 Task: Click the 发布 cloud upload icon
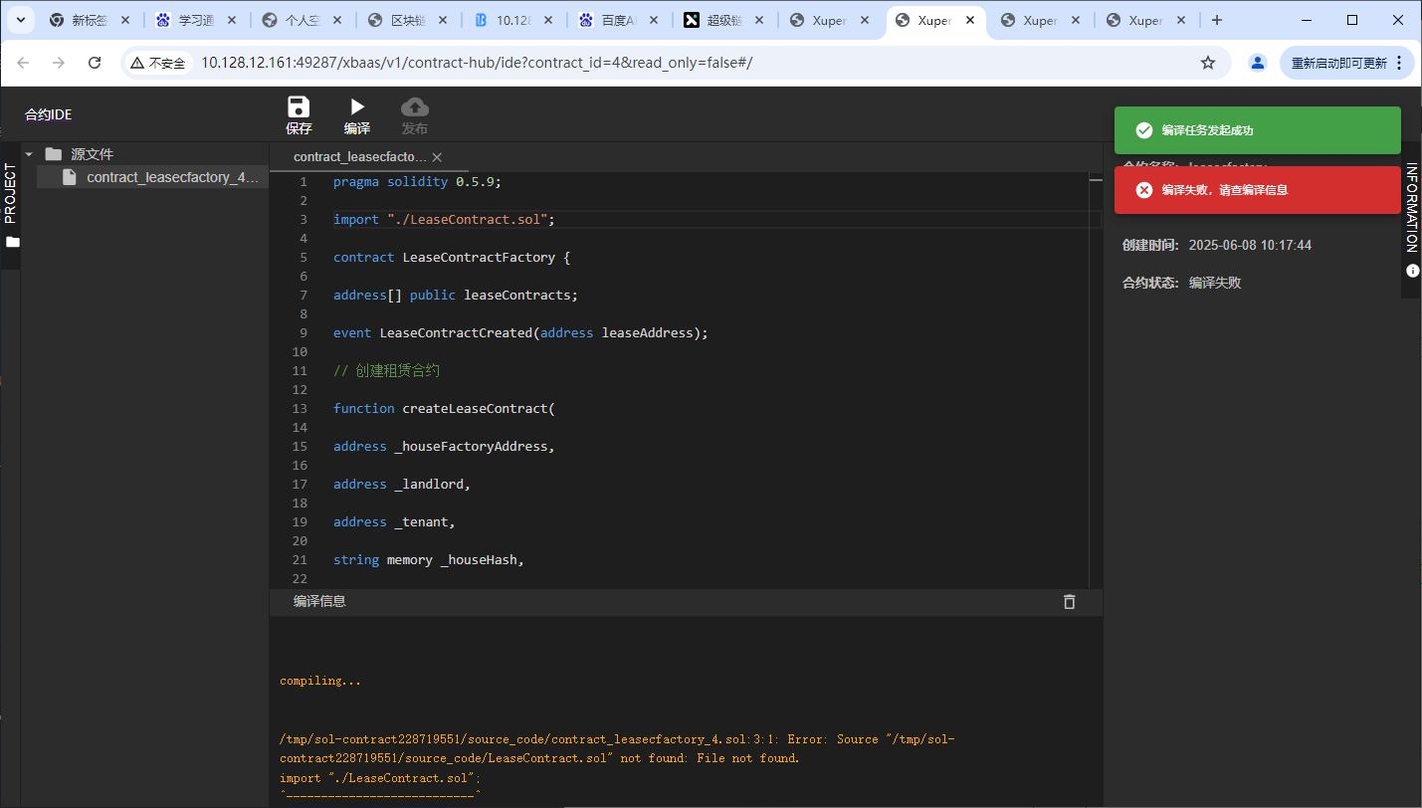click(x=415, y=107)
